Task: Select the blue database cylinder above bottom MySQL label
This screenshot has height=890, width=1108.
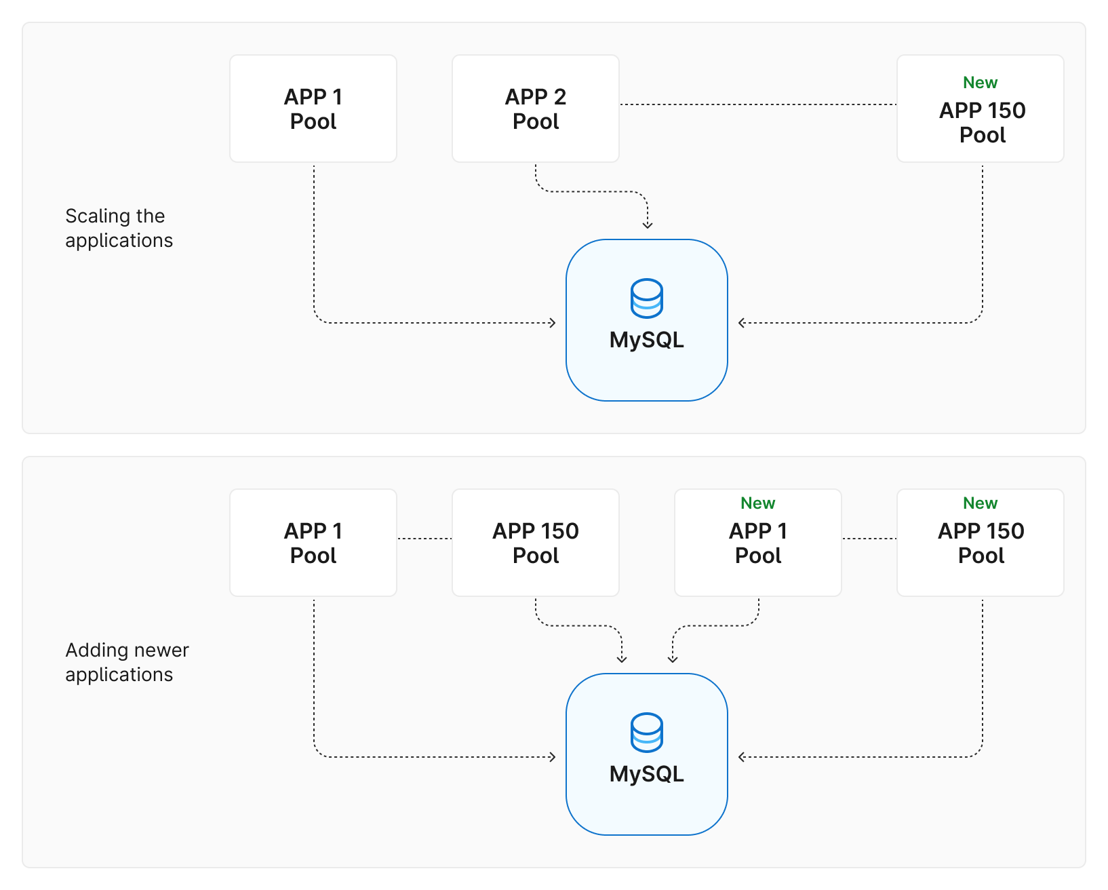Action: click(x=646, y=733)
